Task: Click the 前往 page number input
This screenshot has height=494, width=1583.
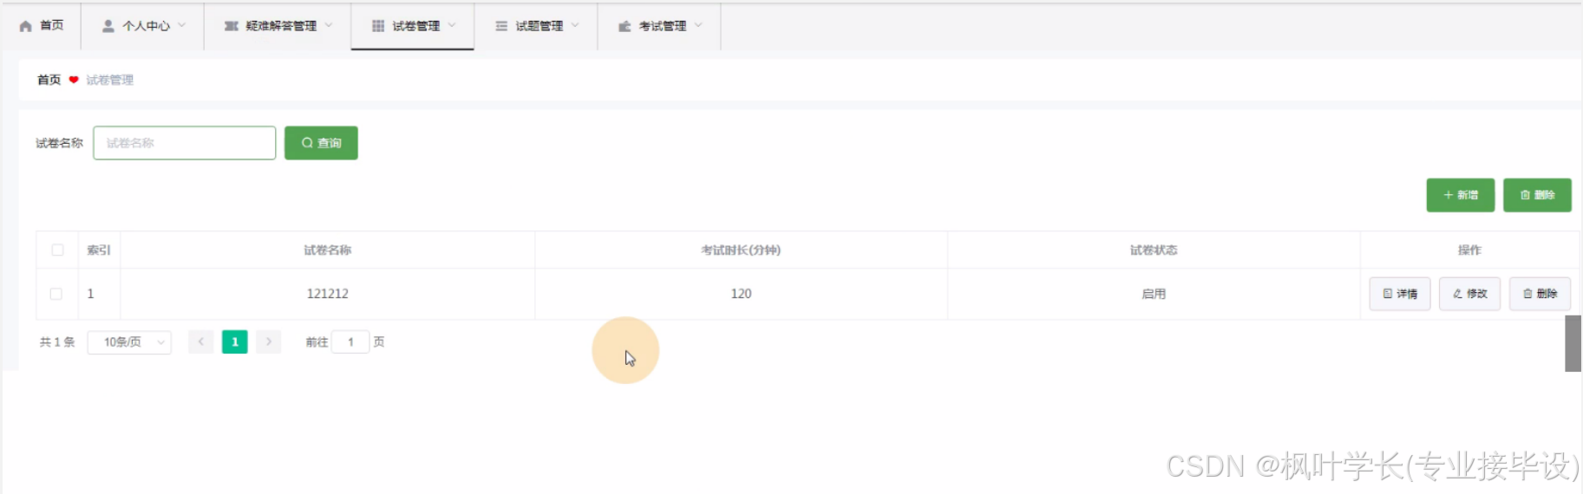Action: (x=350, y=342)
